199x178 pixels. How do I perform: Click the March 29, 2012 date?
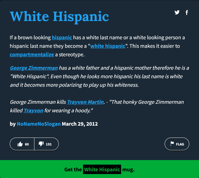point(80,124)
